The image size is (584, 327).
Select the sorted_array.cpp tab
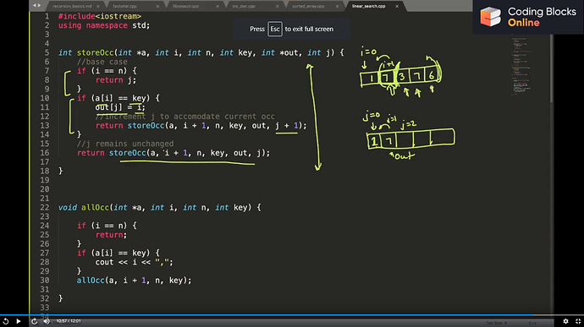click(x=308, y=6)
